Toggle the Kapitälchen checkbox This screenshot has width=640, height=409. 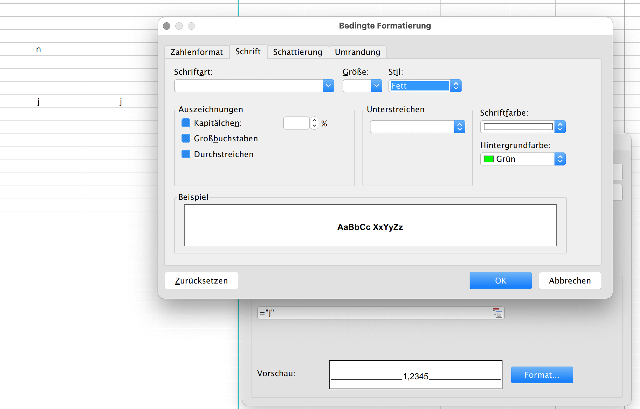point(186,123)
